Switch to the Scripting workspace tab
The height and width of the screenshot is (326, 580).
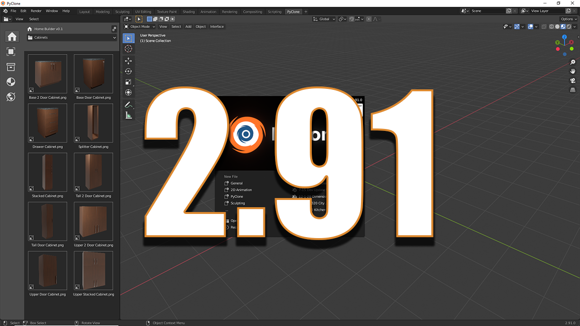pos(275,12)
